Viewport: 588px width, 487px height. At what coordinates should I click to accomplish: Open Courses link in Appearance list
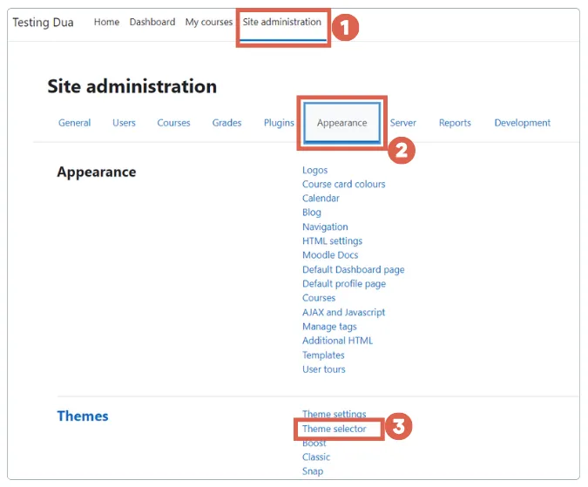click(319, 298)
